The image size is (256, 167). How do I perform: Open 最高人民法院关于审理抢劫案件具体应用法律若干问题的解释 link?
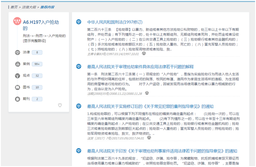coord(140,67)
